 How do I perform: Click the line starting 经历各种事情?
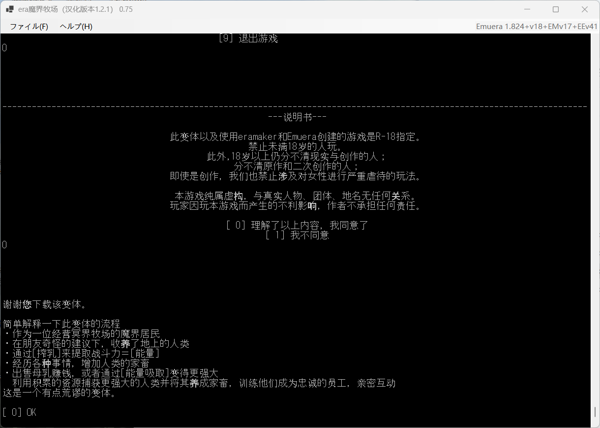(76, 363)
